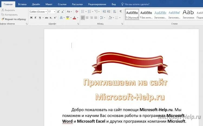
Task: Click the word Добро in paragraph
Action: 78,110
